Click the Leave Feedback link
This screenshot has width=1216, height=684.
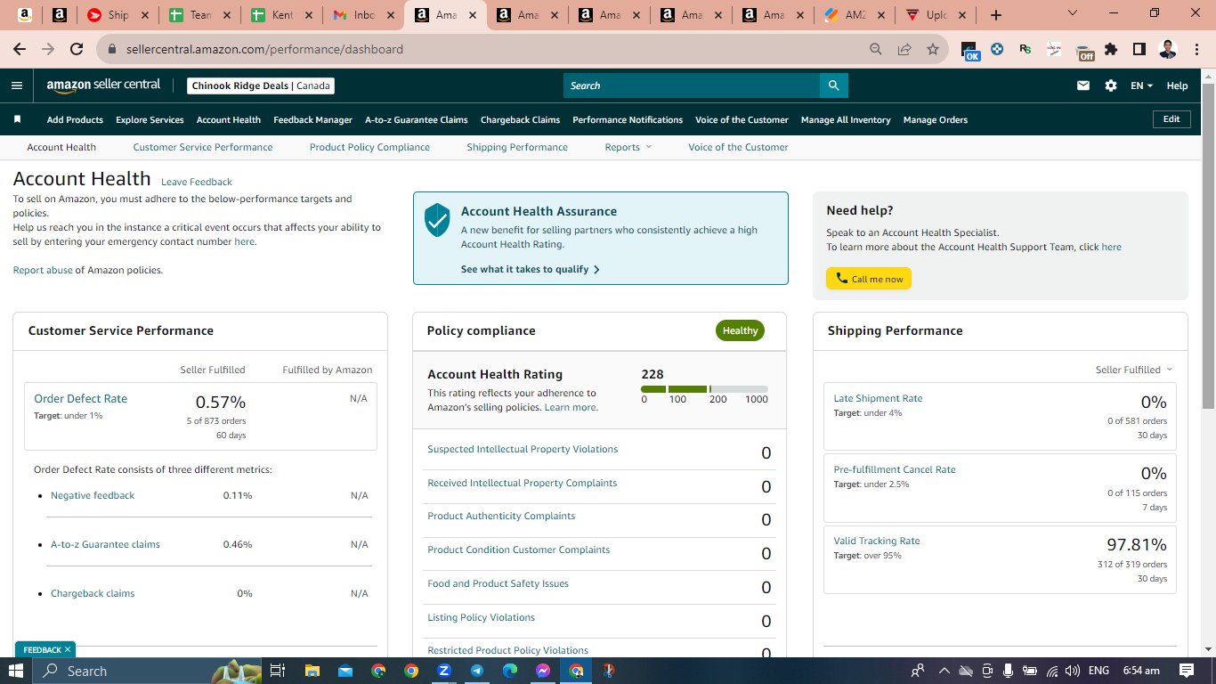(x=197, y=182)
